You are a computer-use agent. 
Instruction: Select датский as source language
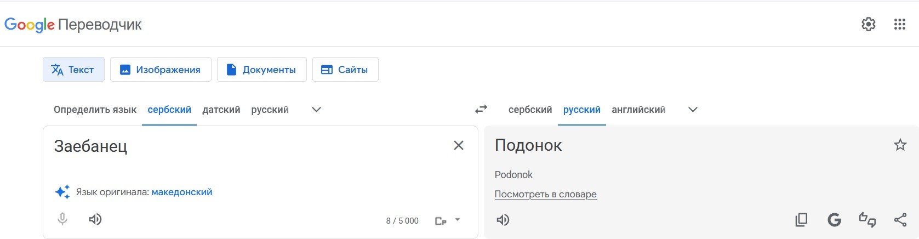(x=221, y=110)
